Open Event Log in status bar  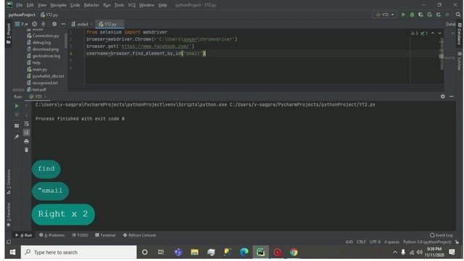click(442, 235)
